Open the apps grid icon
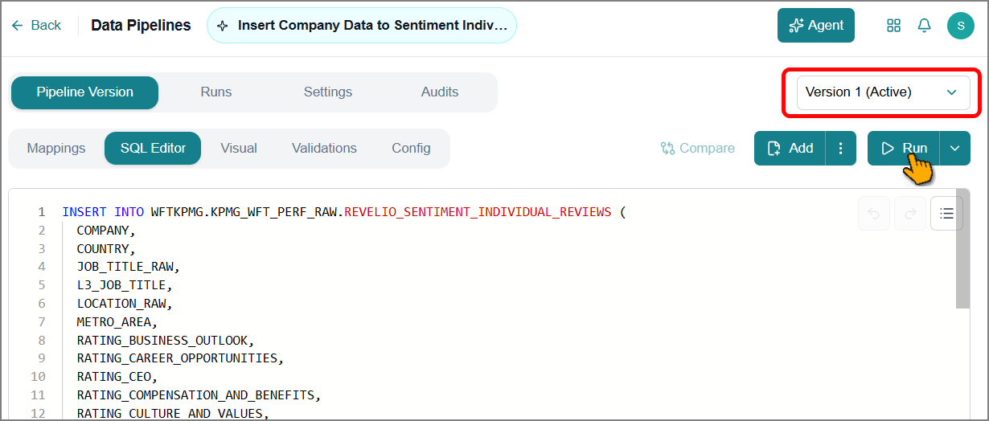The image size is (989, 421). coord(893,26)
